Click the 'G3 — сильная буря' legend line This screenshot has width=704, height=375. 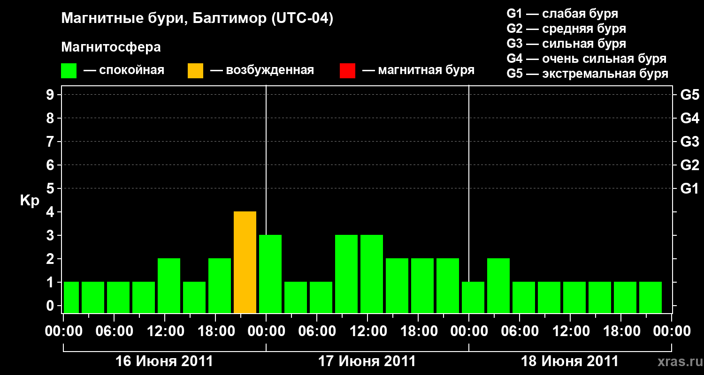(566, 44)
